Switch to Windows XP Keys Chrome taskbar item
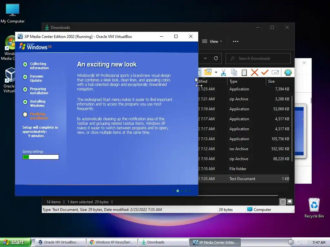 [x=112, y=242]
